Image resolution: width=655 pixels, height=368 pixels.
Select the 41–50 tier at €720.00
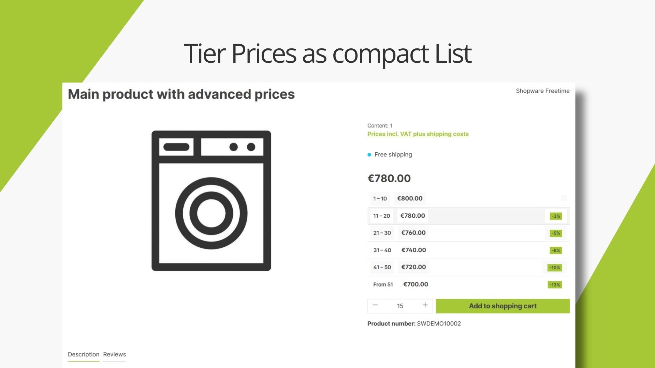point(468,267)
